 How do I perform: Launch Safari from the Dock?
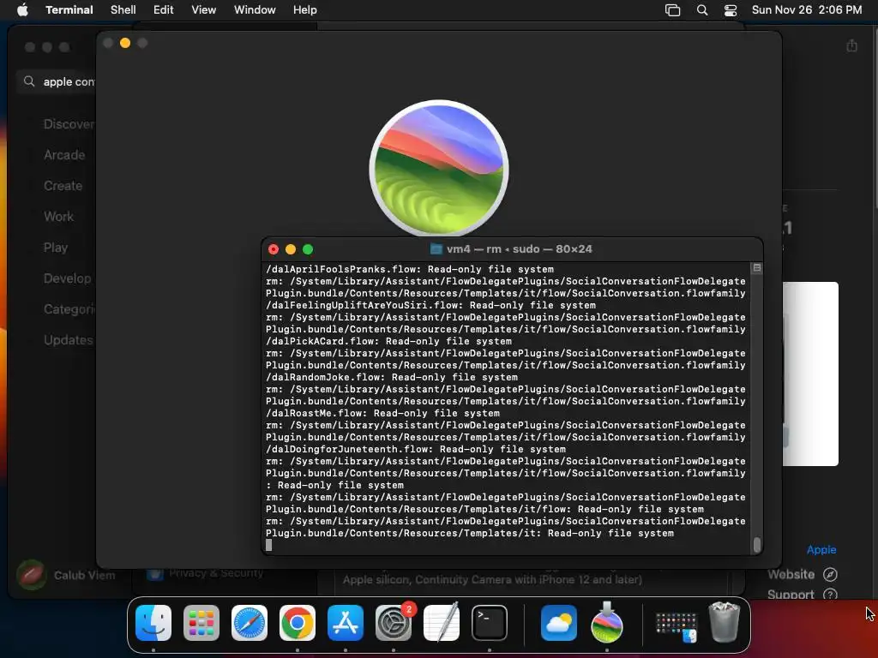pyautogui.click(x=250, y=623)
